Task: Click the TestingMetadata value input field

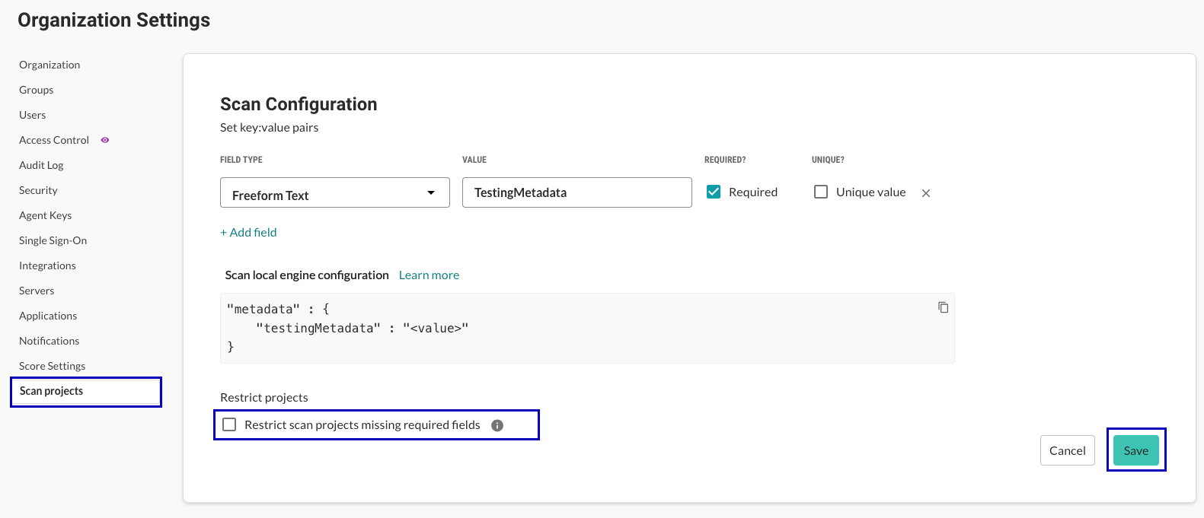Action: click(x=576, y=192)
